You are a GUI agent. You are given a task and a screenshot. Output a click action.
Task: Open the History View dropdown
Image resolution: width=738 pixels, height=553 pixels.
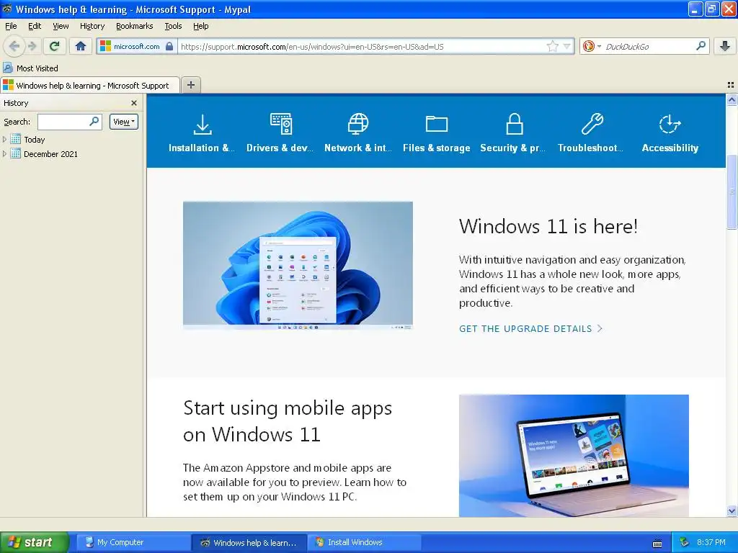124,122
